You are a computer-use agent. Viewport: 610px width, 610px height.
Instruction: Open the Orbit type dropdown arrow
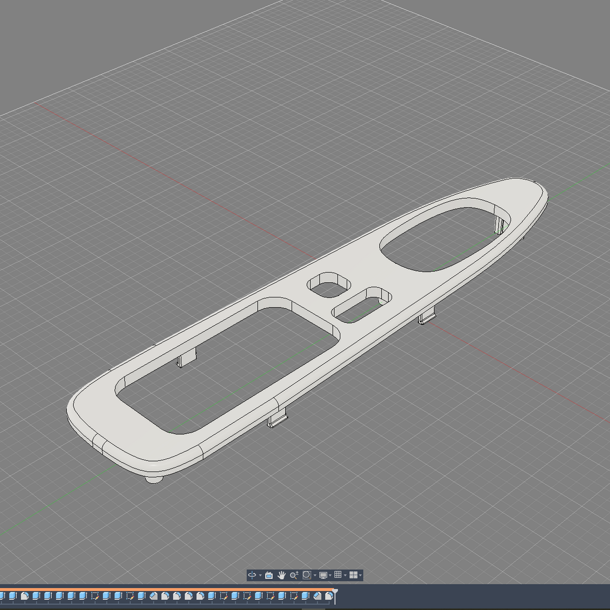260,575
